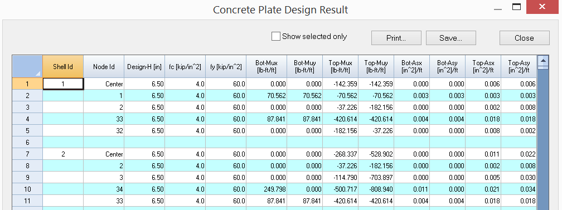Select Bot-Mux cell with value 249.798

[267, 189]
